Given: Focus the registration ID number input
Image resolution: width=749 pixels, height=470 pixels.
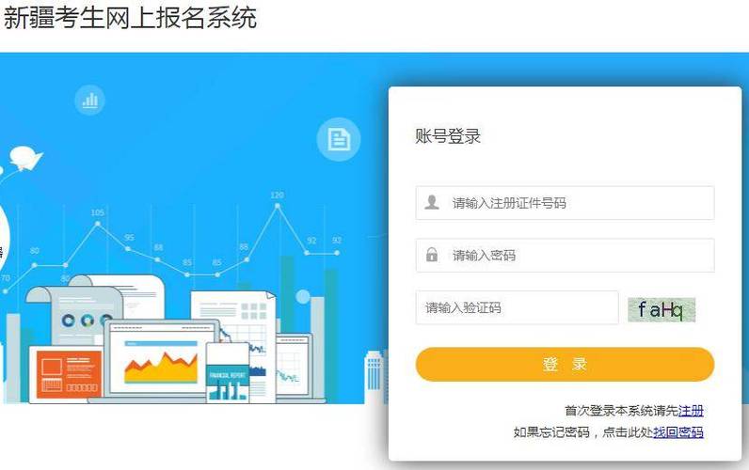Looking at the screenshot, I should point(566,203).
